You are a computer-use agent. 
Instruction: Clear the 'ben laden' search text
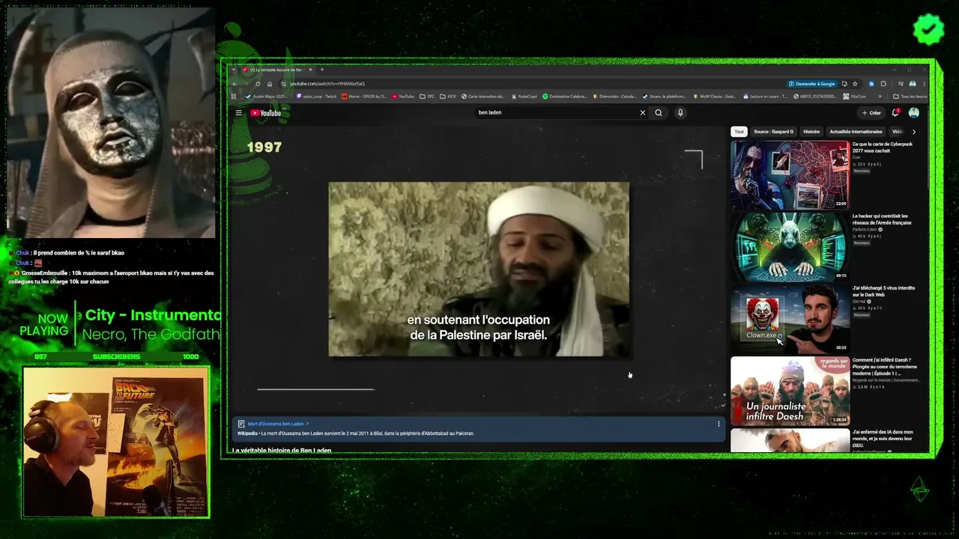tap(642, 112)
